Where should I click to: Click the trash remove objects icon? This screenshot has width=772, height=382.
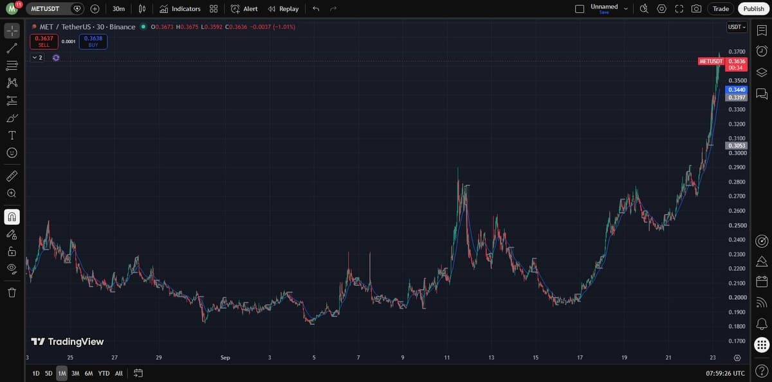(x=12, y=293)
